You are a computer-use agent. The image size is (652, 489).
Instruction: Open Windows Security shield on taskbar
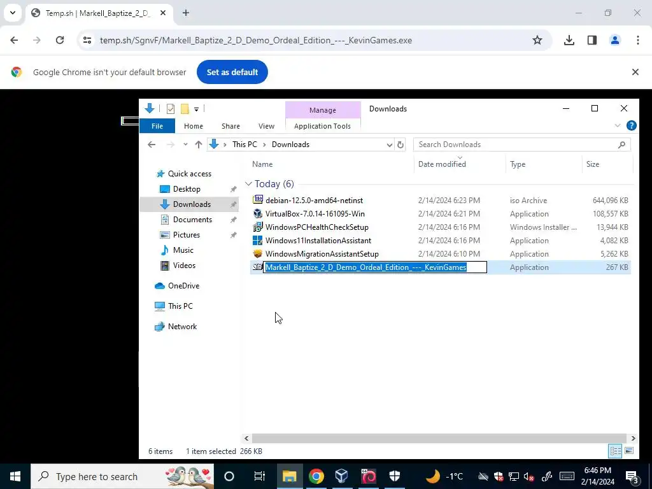395,476
